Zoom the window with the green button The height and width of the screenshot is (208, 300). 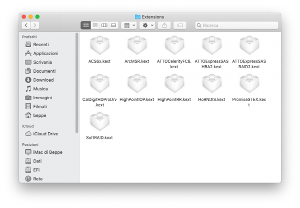tap(37, 17)
